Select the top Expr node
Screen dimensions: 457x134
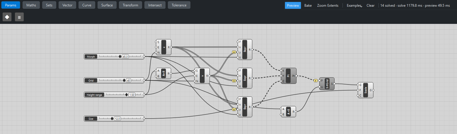click(245, 50)
